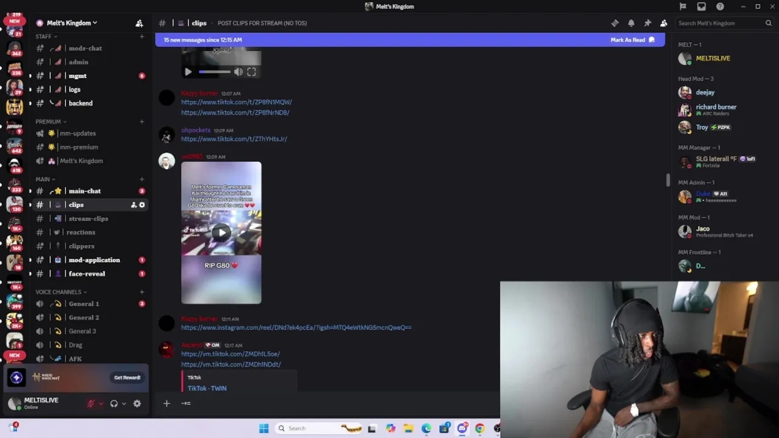Click into Search Melt's Kingdom field

point(724,23)
